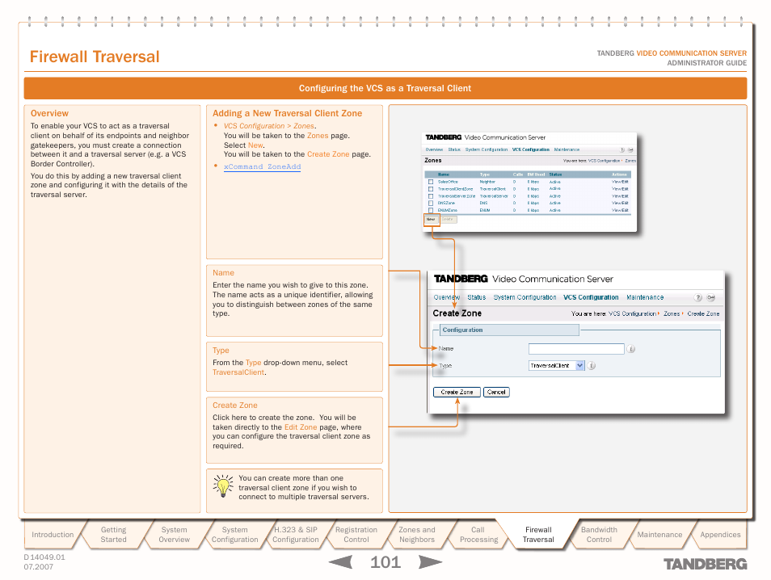Open VCS Configuration in Create Zone window
The image size is (771, 580).
pos(591,297)
